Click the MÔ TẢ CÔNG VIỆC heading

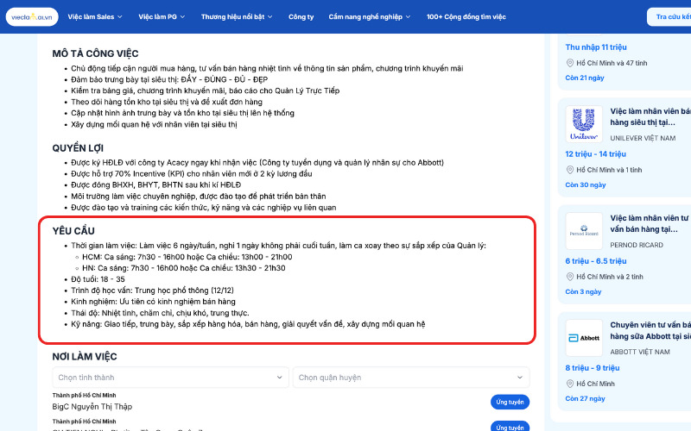click(95, 53)
